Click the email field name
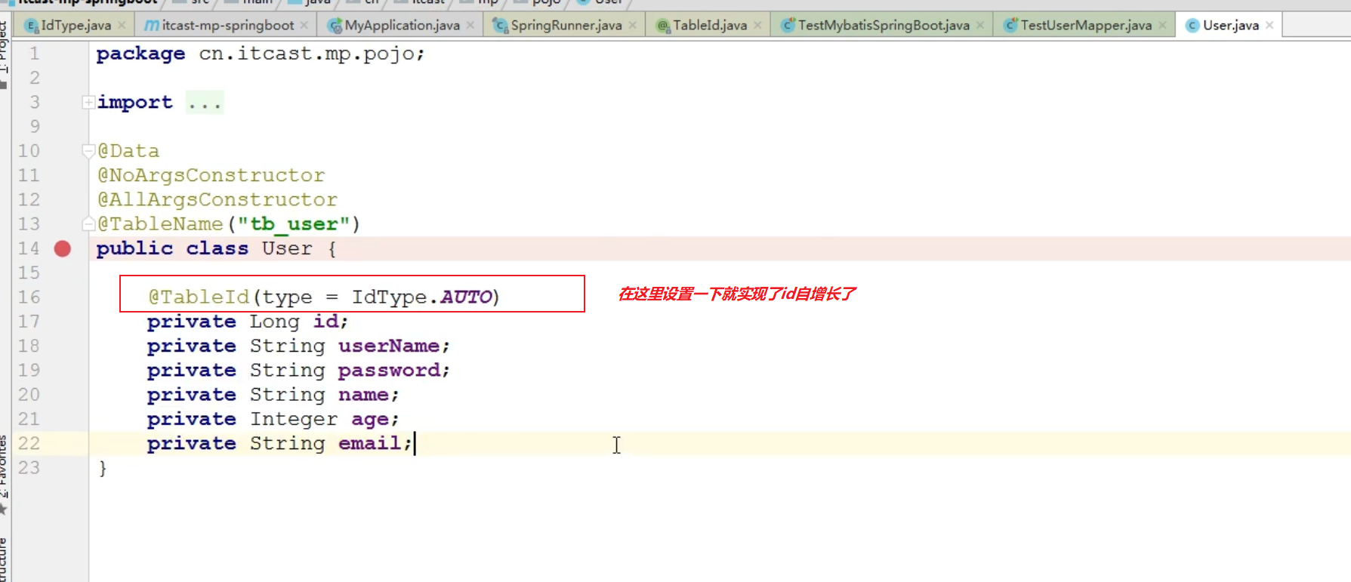 coord(369,443)
